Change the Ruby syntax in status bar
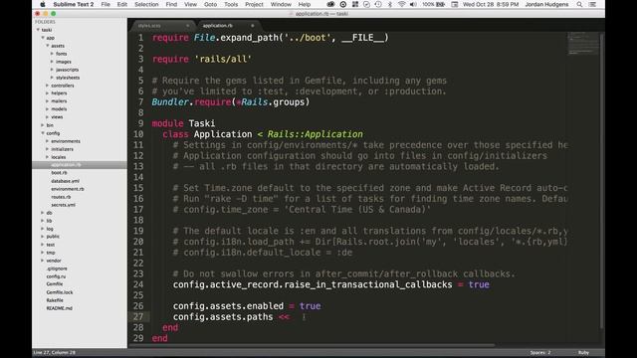 [x=583, y=352]
